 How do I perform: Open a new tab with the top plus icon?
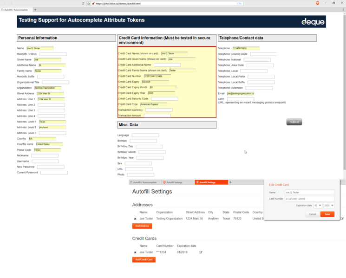(35, 9)
